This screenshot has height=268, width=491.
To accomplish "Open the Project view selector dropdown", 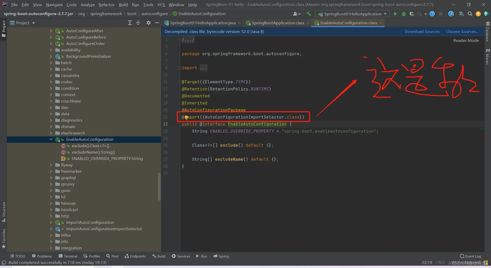I will click(23, 23).
